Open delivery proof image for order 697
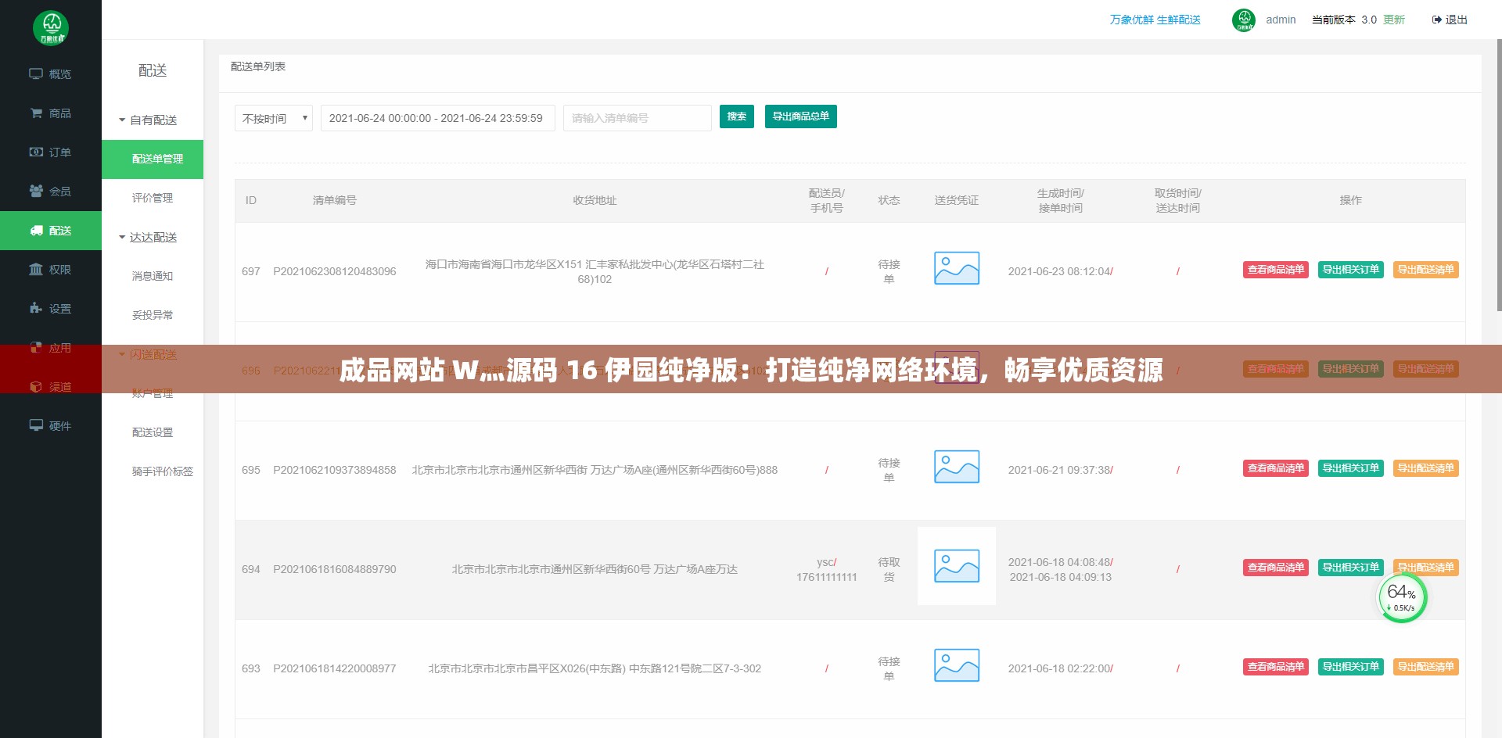Viewport: 1502px width, 738px height. click(957, 268)
